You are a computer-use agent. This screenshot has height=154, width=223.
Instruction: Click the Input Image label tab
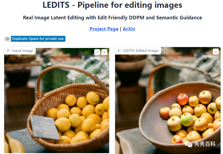20,51
